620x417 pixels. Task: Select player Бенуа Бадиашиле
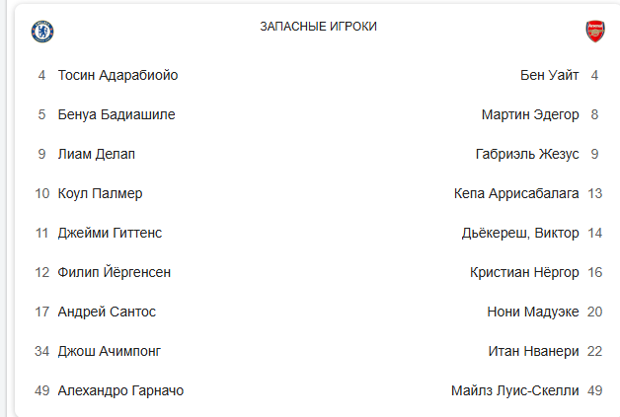[116, 114]
